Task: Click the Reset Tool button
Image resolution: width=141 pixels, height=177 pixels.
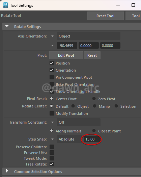Action: (x=105, y=16)
